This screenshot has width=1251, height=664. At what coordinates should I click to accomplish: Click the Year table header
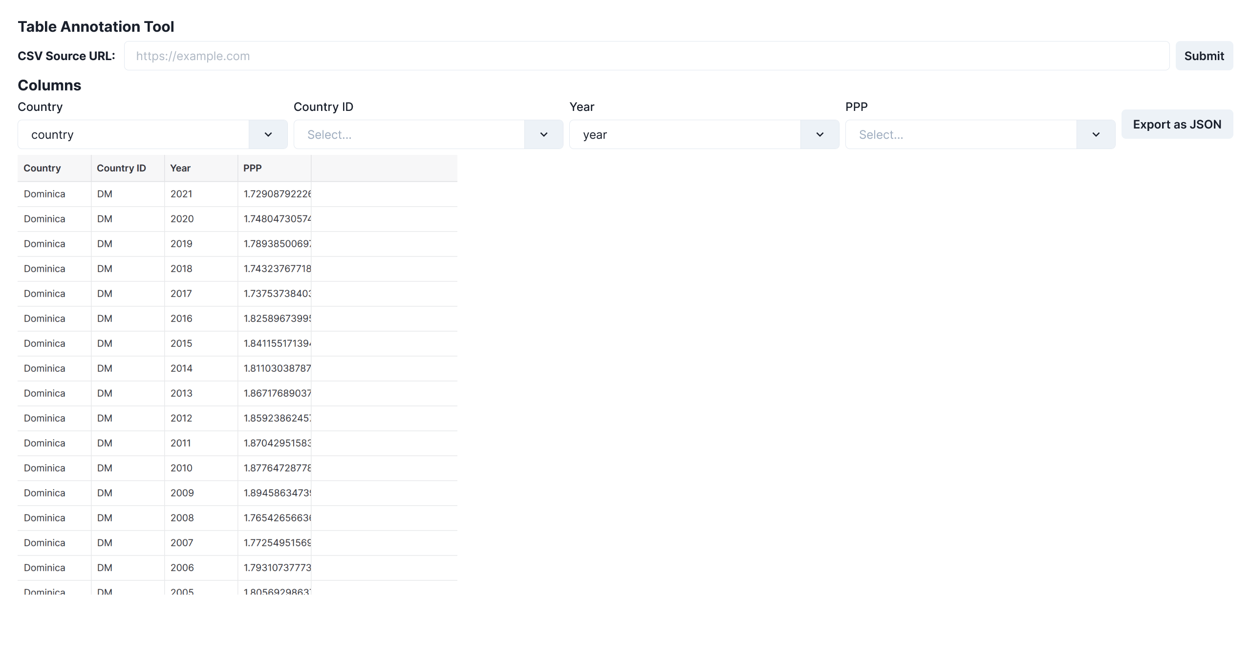point(180,168)
